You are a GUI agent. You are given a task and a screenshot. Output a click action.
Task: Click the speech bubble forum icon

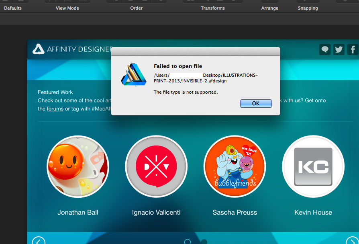point(325,49)
